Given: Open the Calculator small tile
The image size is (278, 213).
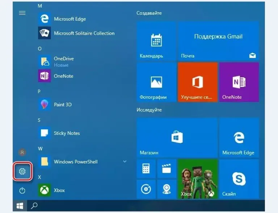Looking at the screenshot, I should coord(146,169).
